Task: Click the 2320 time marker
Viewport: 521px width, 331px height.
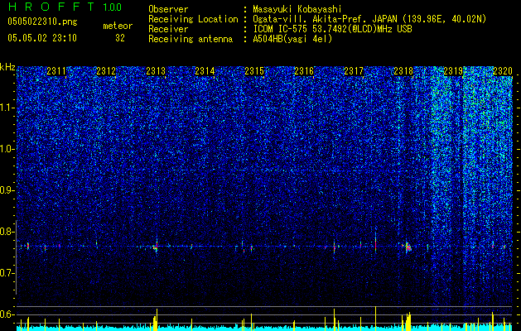Action: [503, 70]
